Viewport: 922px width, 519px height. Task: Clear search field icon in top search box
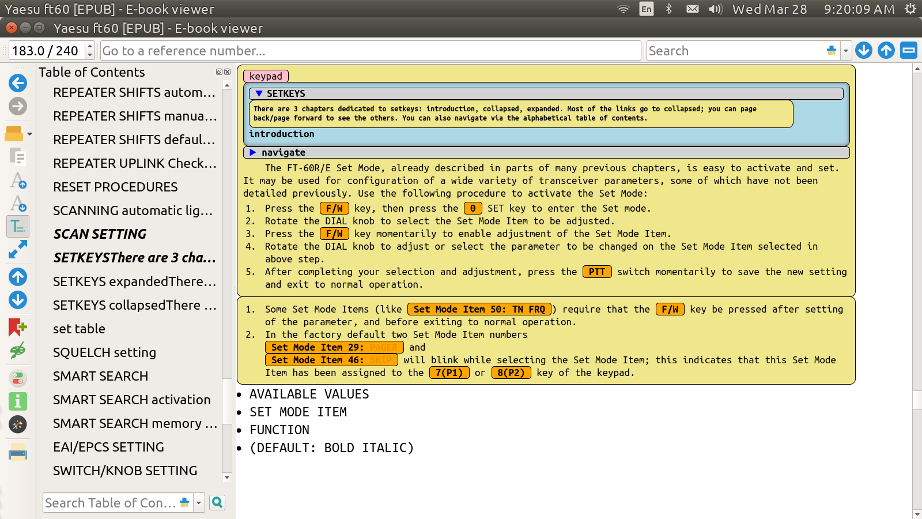pyautogui.click(x=832, y=51)
